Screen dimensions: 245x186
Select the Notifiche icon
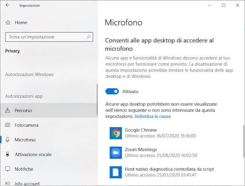click(x=8, y=169)
